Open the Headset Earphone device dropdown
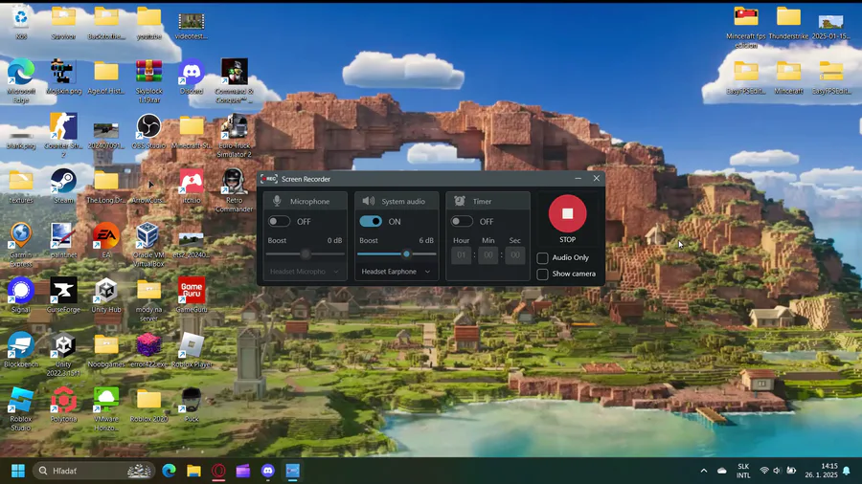This screenshot has width=862, height=484. (396, 272)
